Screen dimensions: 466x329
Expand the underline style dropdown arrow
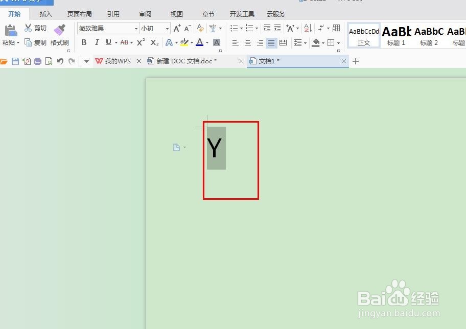(116, 42)
